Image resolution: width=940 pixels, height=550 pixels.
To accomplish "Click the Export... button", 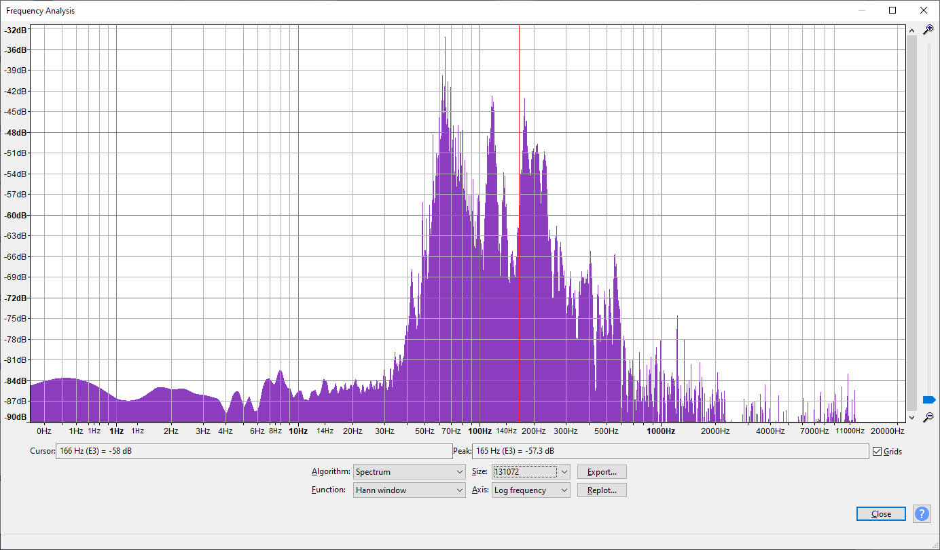I will pyautogui.click(x=602, y=472).
